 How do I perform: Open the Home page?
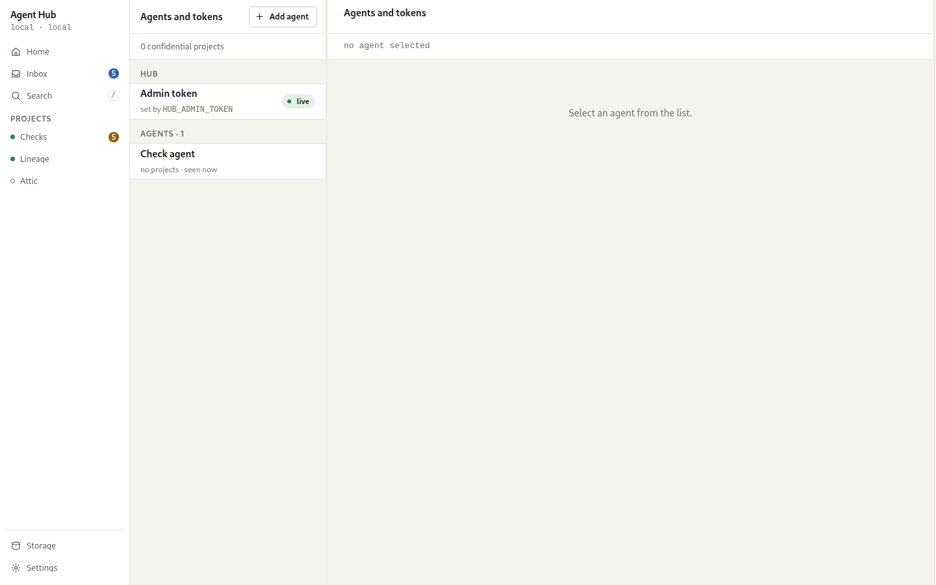coord(65,52)
